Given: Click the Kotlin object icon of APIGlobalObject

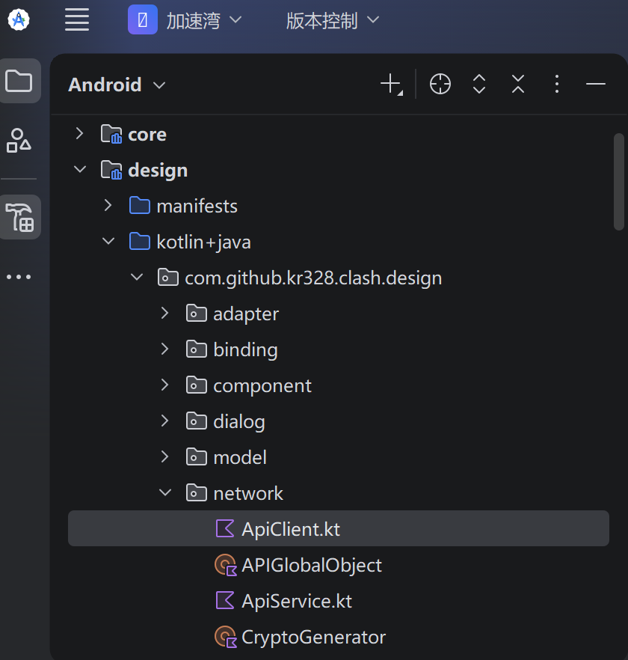Looking at the screenshot, I should click(x=226, y=565).
